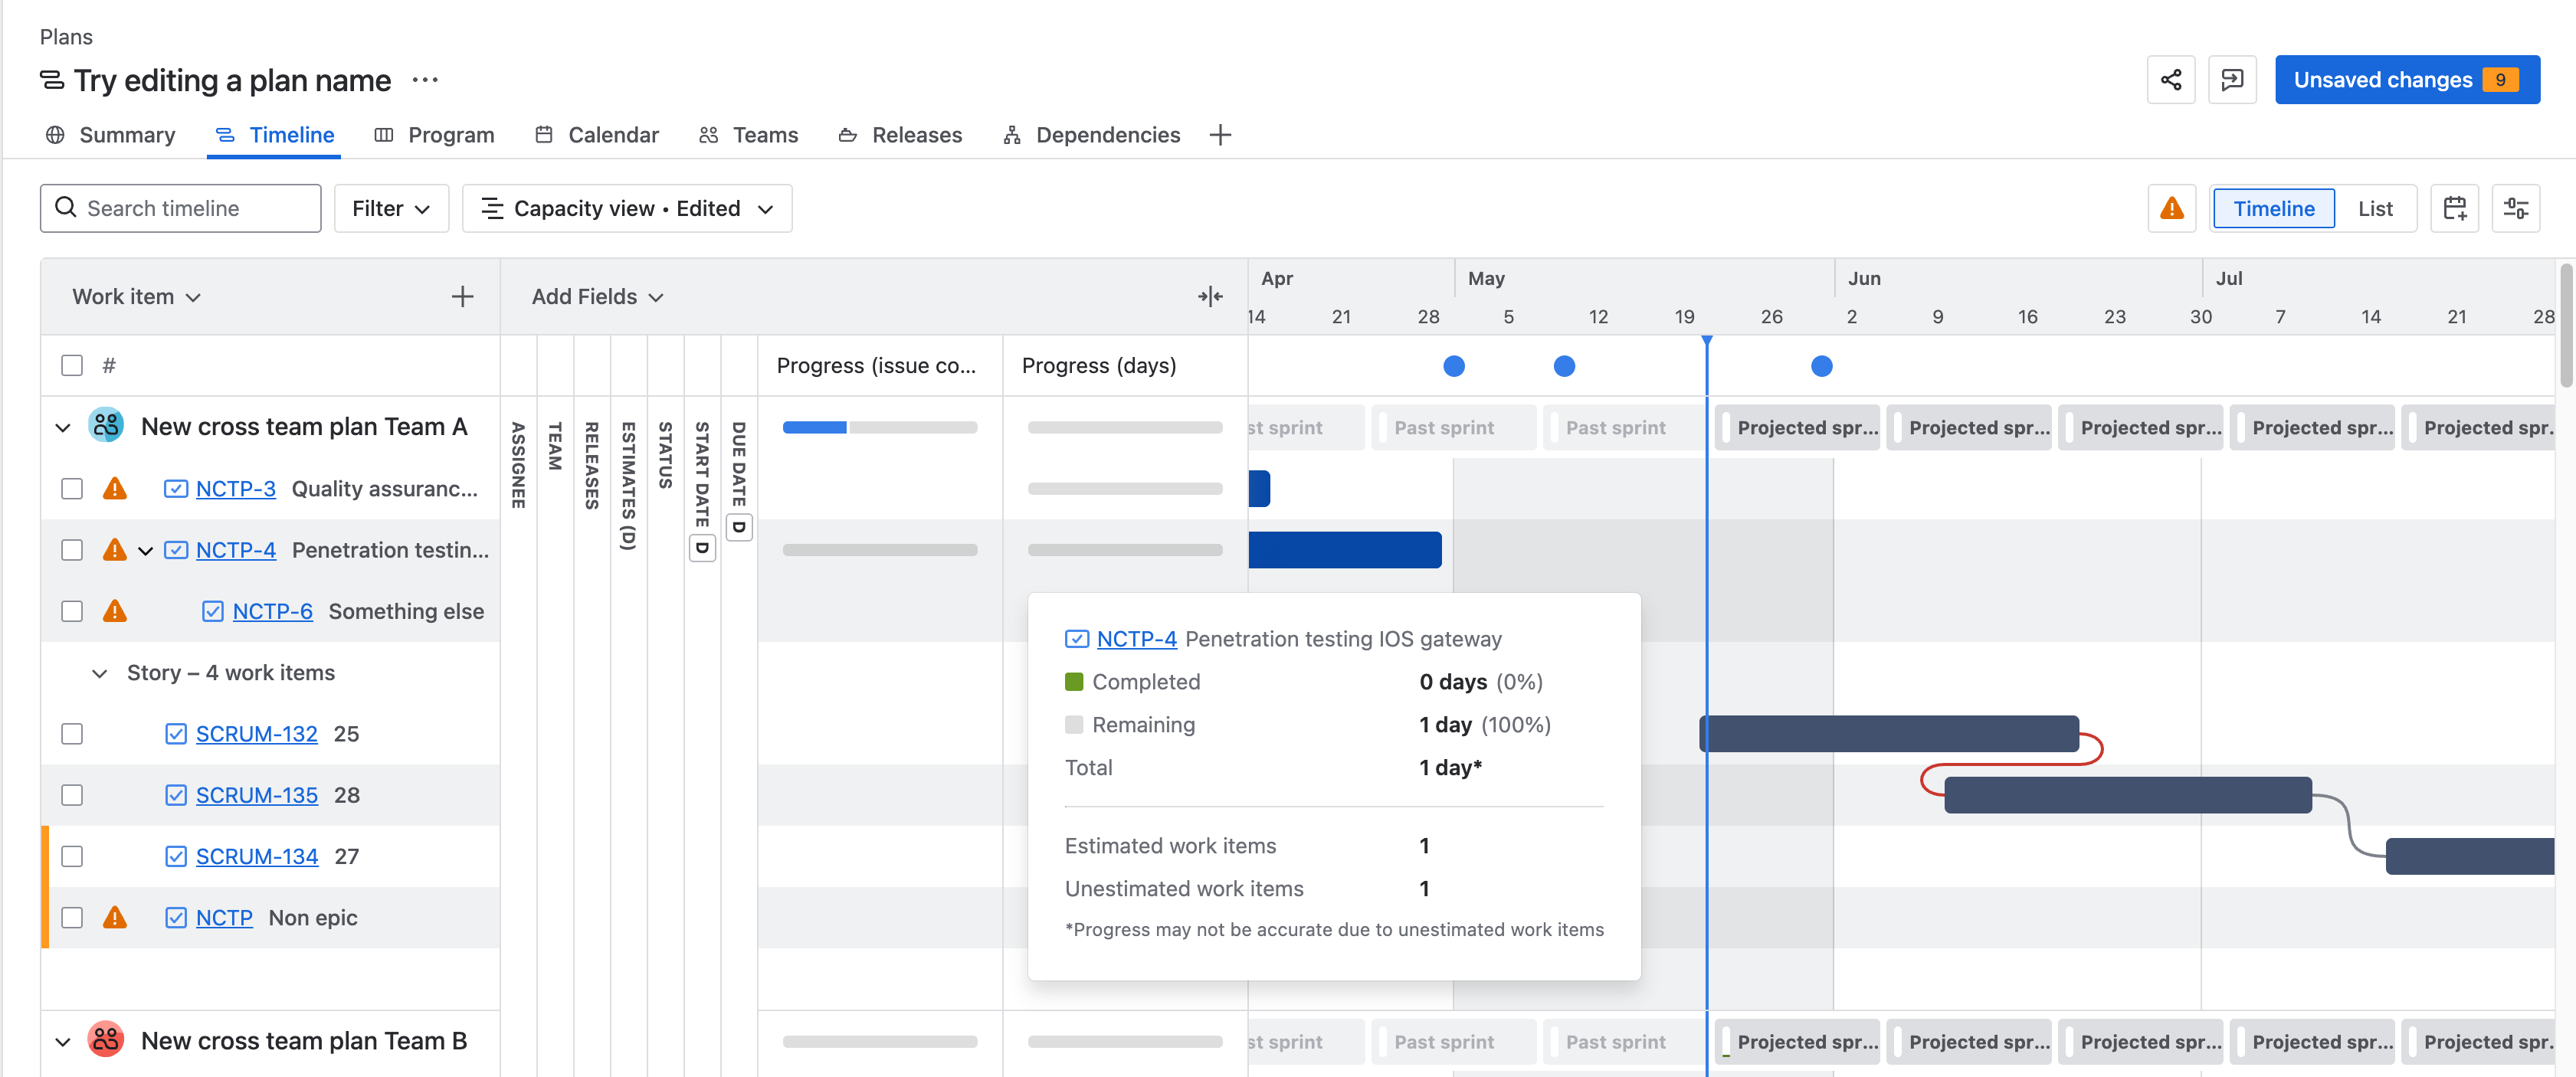
Task: Open the calendar add date icon
Action: [x=2454, y=208]
